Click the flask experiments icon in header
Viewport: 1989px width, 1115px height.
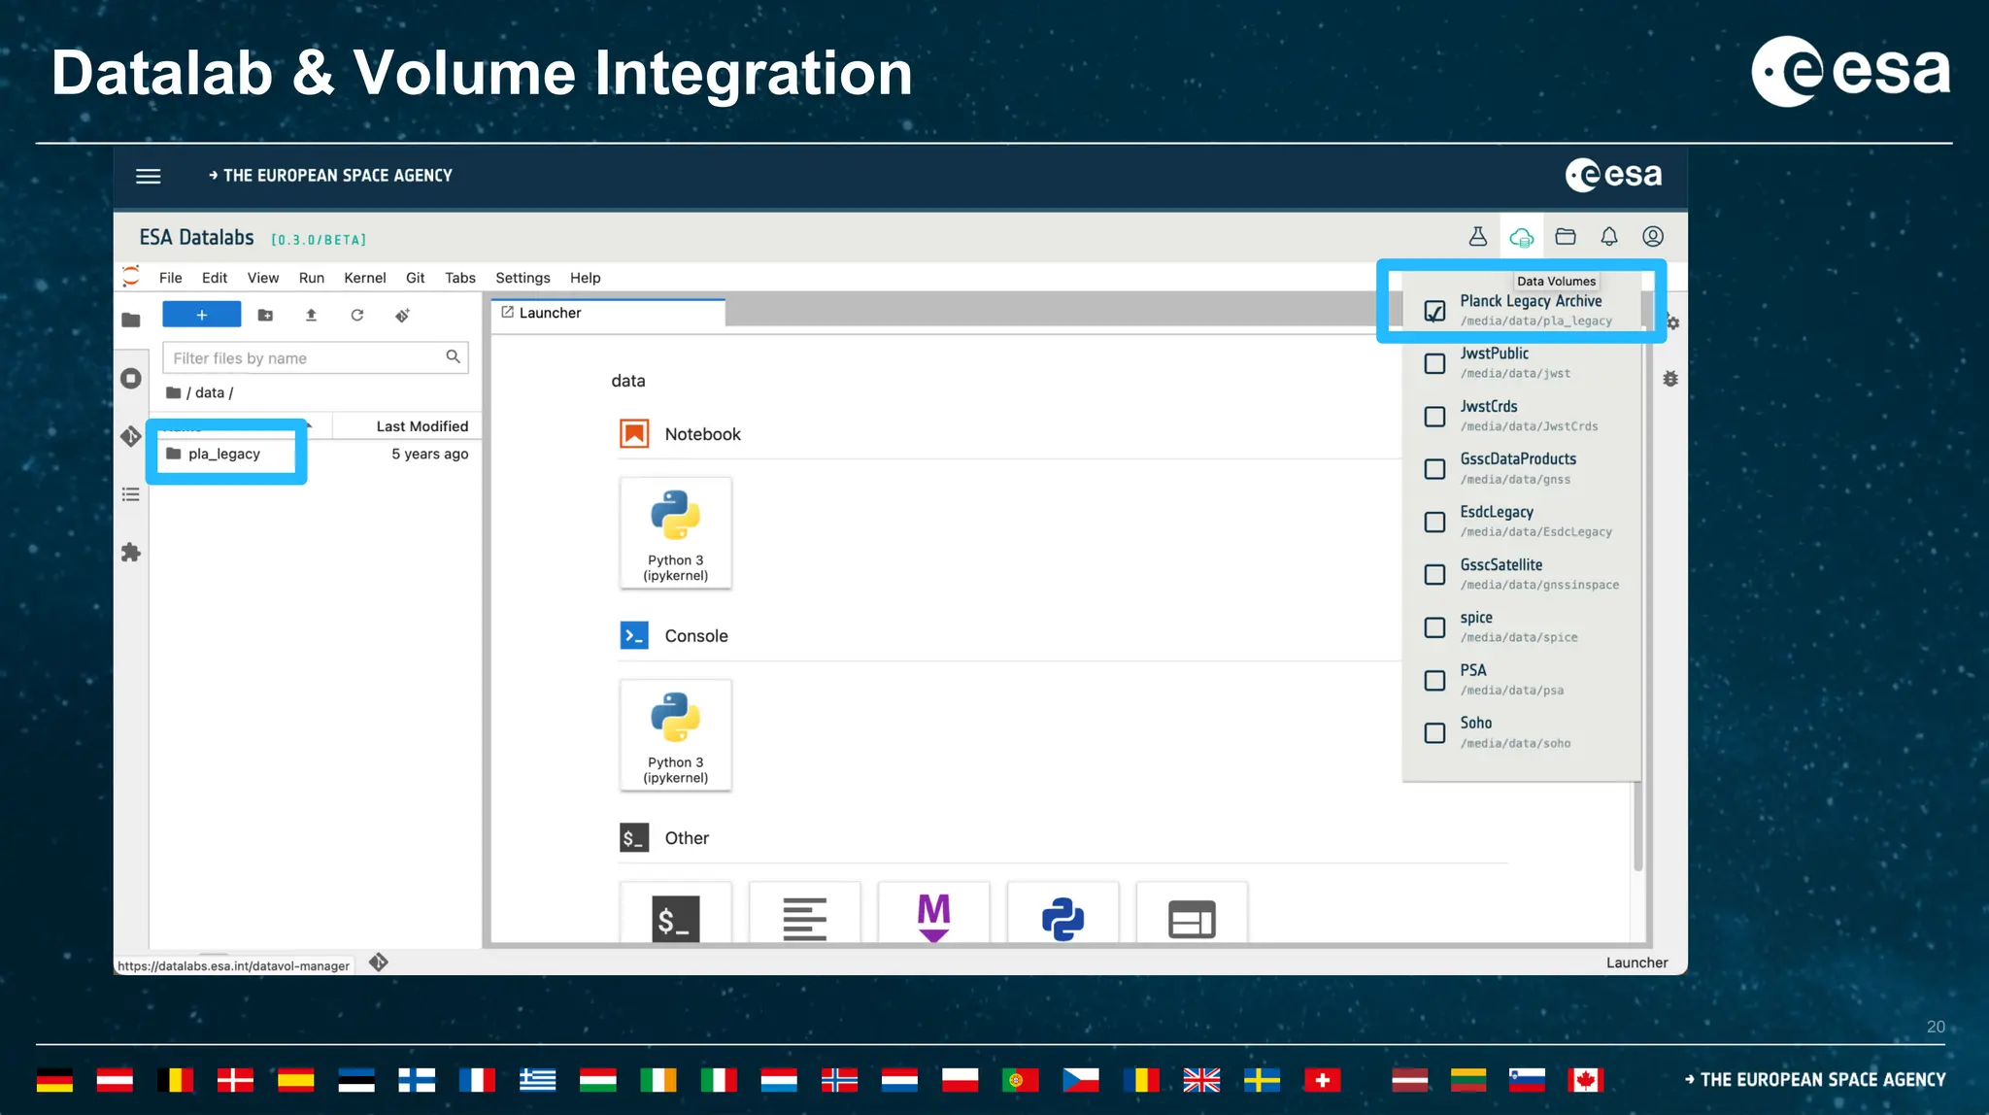pos(1477,237)
